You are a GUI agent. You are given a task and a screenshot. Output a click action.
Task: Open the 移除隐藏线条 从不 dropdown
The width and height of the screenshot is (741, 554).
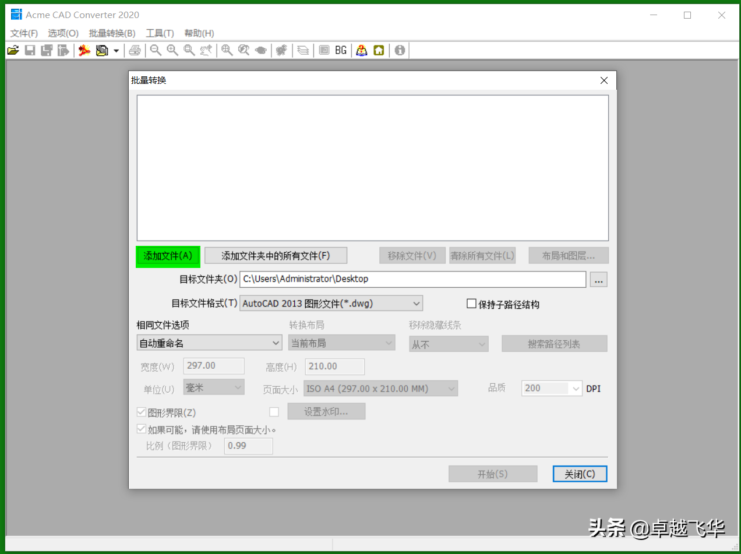(x=449, y=344)
